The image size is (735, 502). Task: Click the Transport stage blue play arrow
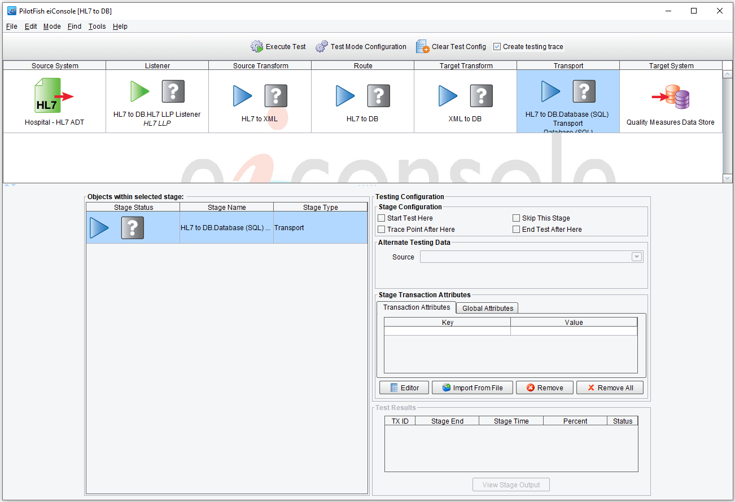551,91
